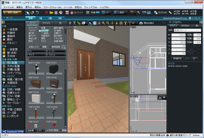The height and width of the screenshot is (138, 204).
Task: Click the pan view cross-arrows icon
Action: (x=112, y=23)
